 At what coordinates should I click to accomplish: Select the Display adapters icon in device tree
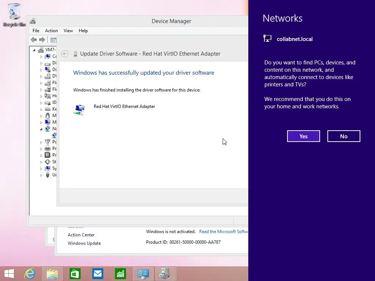(x=48, y=70)
